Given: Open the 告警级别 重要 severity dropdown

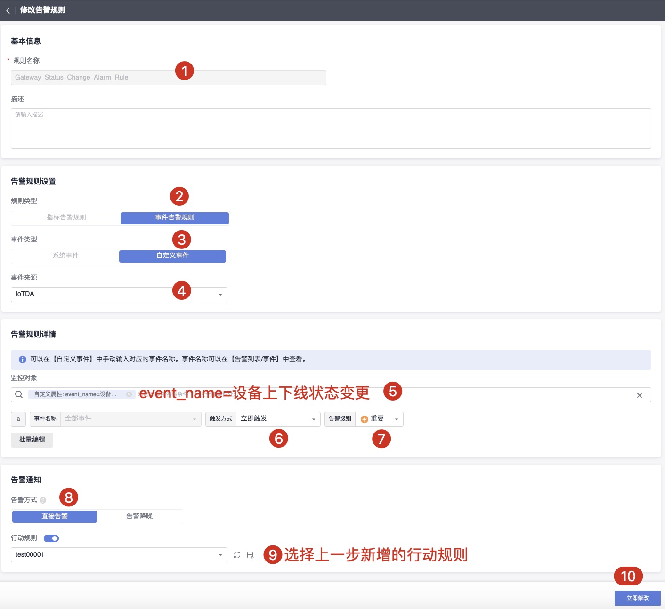Looking at the screenshot, I should click(x=397, y=419).
